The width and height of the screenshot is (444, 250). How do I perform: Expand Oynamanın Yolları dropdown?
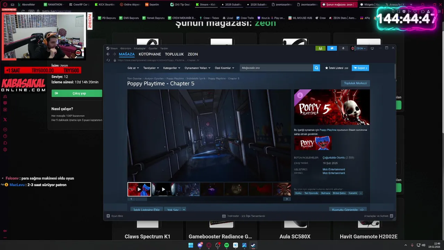coord(197,68)
